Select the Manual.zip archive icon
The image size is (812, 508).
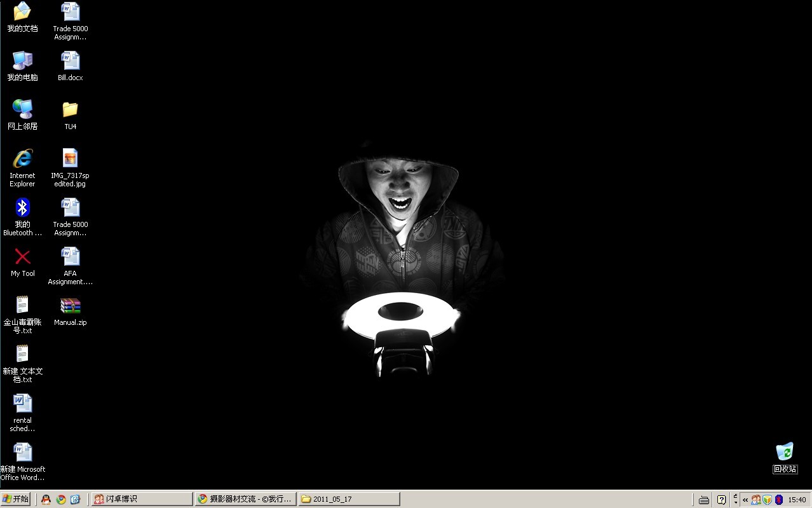[70, 306]
